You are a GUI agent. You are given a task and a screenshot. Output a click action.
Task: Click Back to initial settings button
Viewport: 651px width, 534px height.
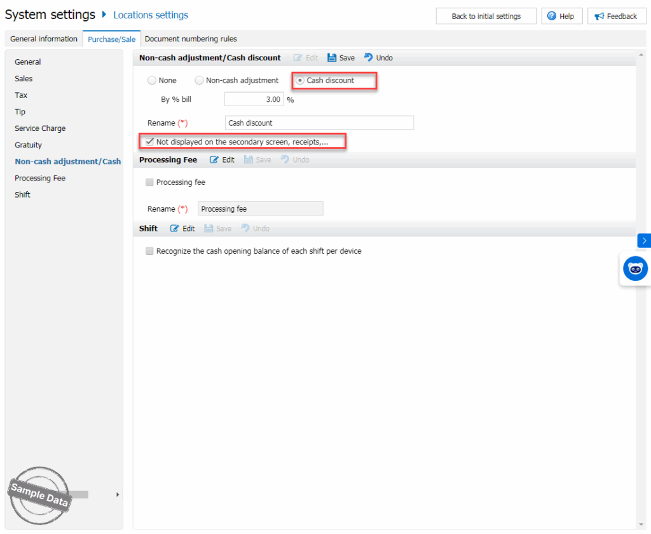click(486, 17)
